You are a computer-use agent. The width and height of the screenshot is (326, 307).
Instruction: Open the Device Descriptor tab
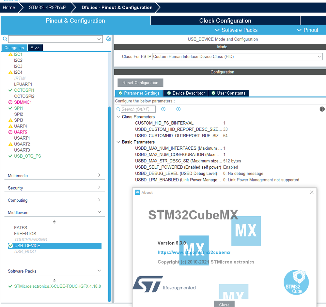(x=186, y=93)
